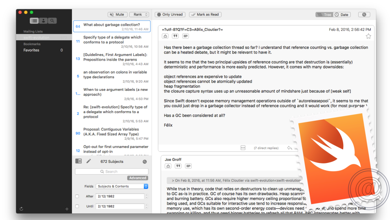The height and width of the screenshot is (220, 392).
Task: Enable the Until date filter checkbox
Action: coord(77,206)
